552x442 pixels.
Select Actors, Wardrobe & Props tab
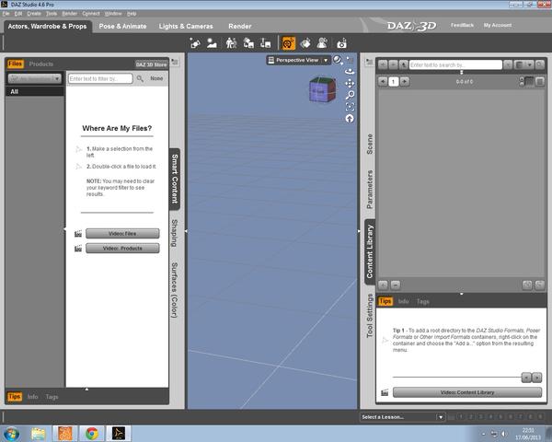47,26
